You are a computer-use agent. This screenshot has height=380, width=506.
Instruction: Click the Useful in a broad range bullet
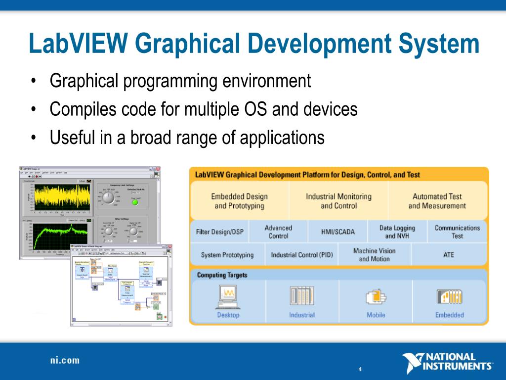coord(187,138)
